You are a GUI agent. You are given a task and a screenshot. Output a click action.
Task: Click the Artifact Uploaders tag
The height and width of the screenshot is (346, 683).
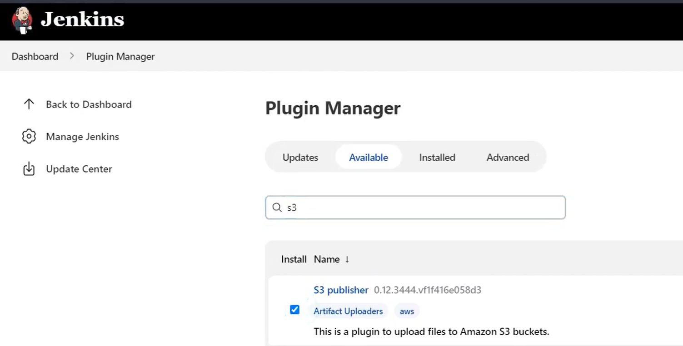point(348,311)
